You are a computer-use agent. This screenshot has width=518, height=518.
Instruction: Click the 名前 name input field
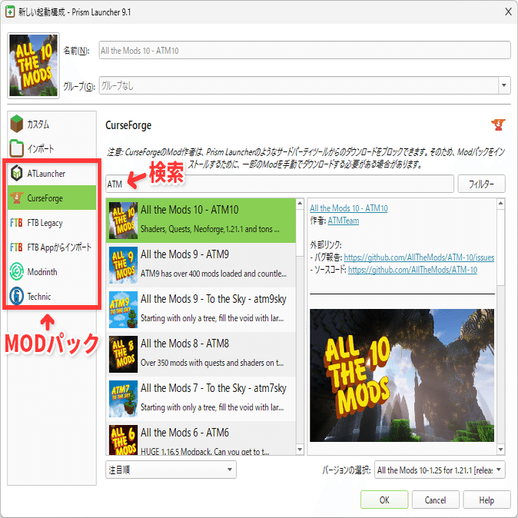click(304, 50)
